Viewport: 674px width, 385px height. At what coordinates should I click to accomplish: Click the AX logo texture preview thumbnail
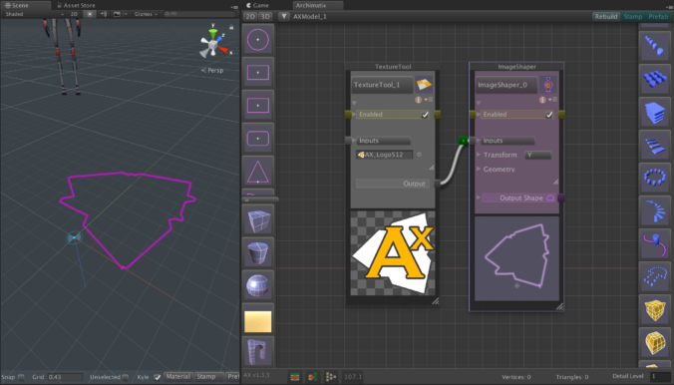393,253
